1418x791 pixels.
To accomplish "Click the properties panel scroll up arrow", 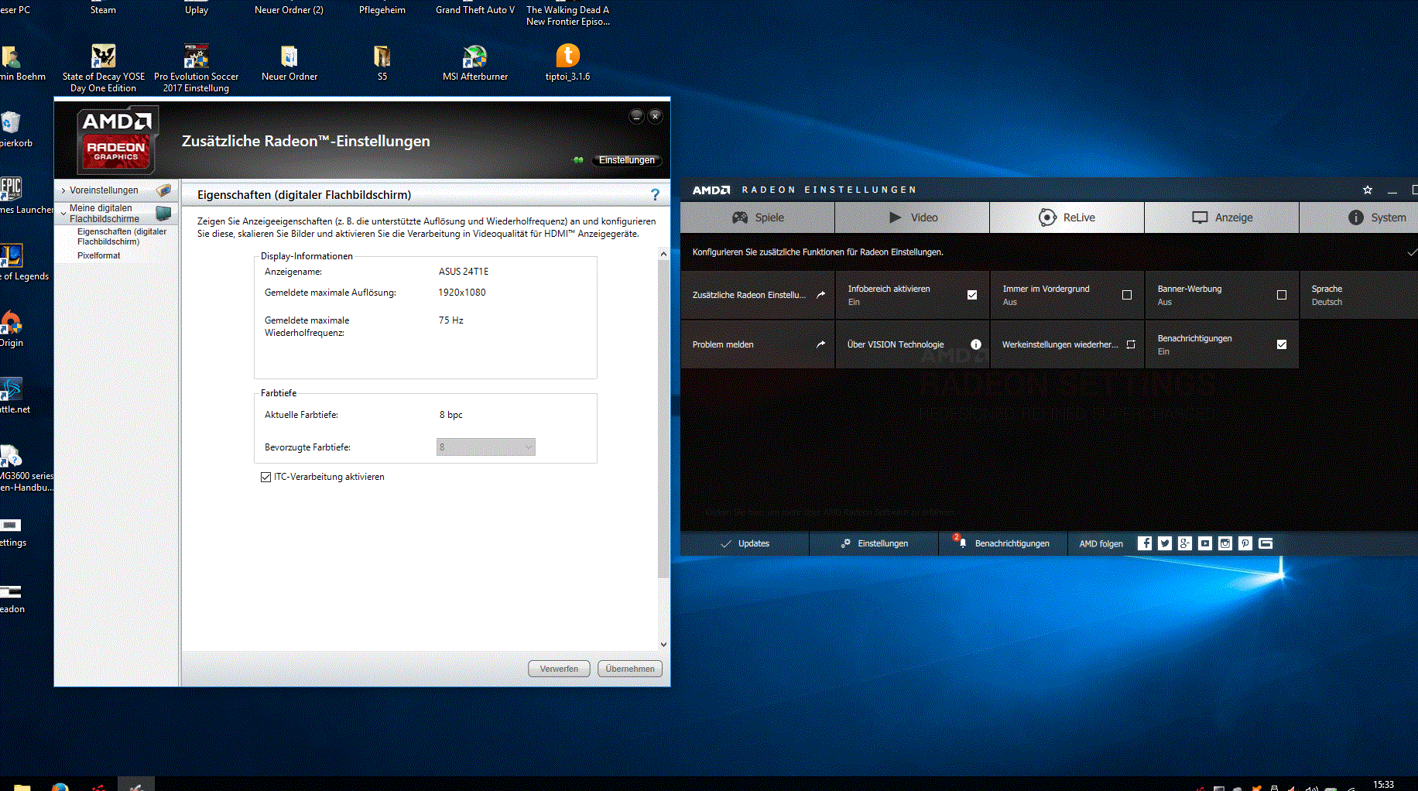I will (x=663, y=254).
